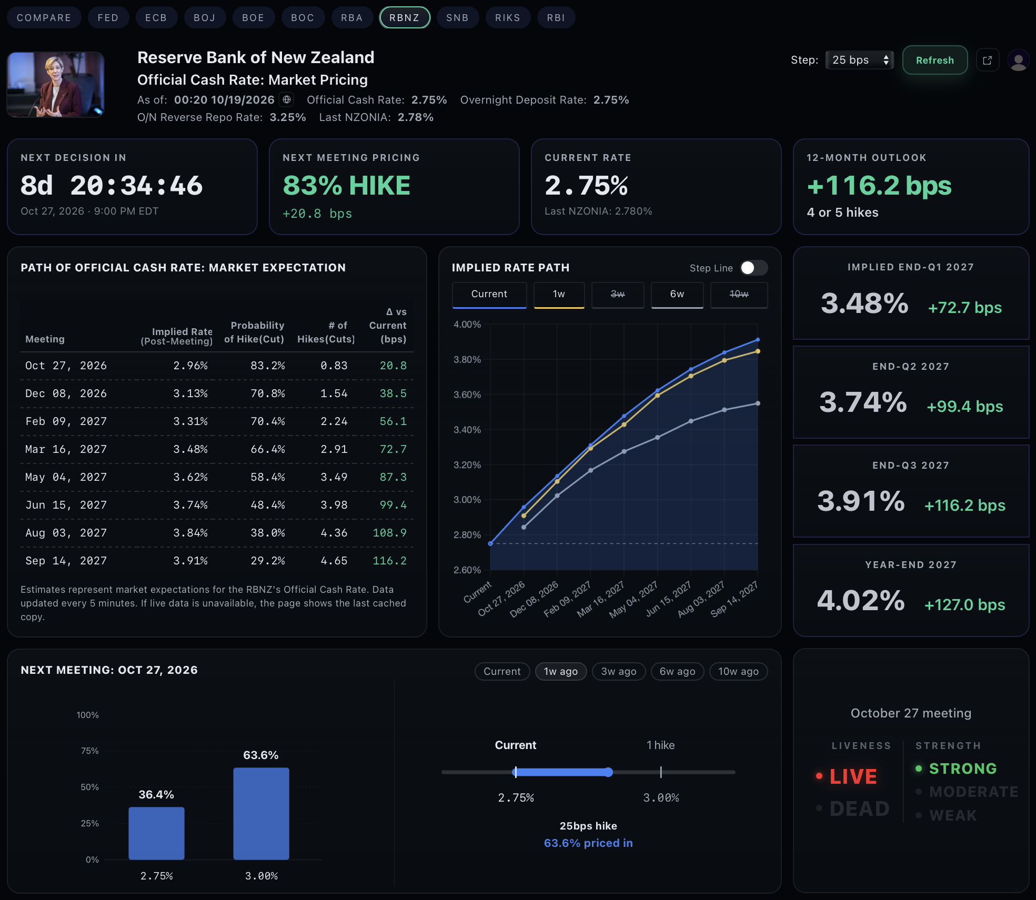Toggle the 6w series in the Implied Rate Path chart

click(677, 295)
